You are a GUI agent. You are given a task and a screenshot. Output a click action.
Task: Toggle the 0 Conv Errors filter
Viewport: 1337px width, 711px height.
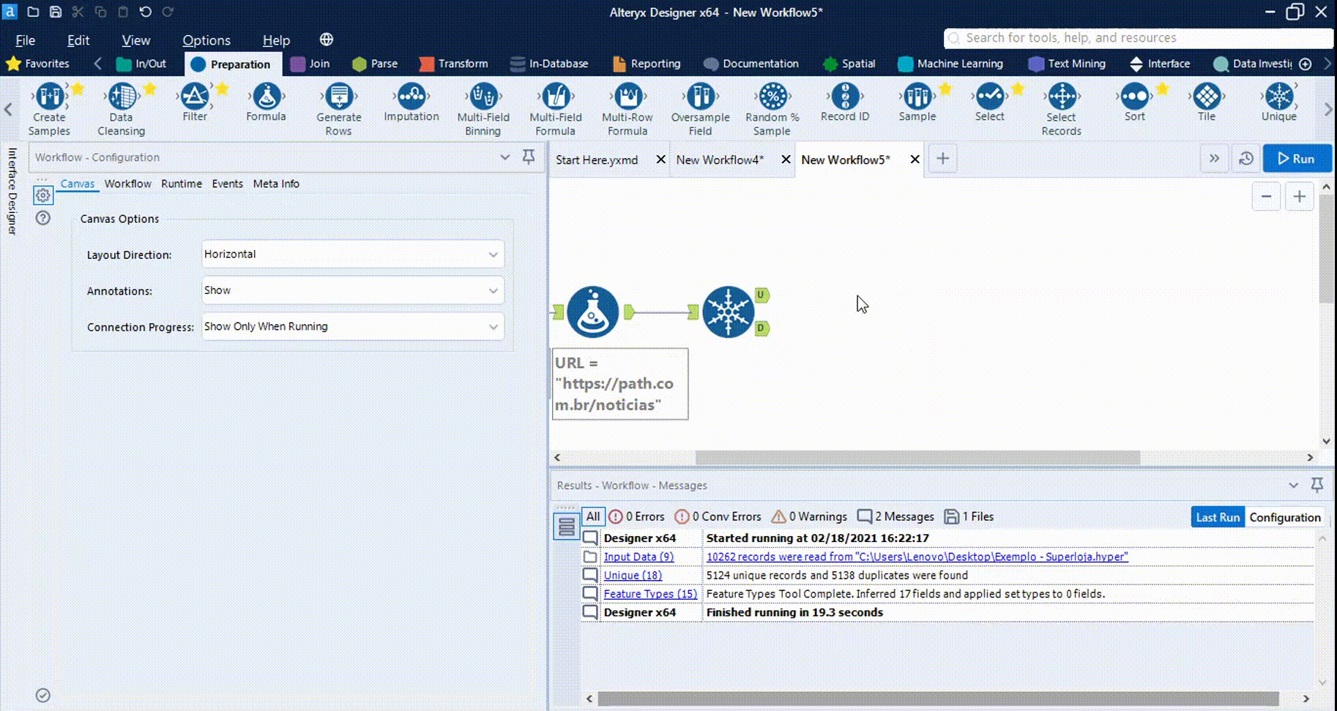tap(718, 516)
